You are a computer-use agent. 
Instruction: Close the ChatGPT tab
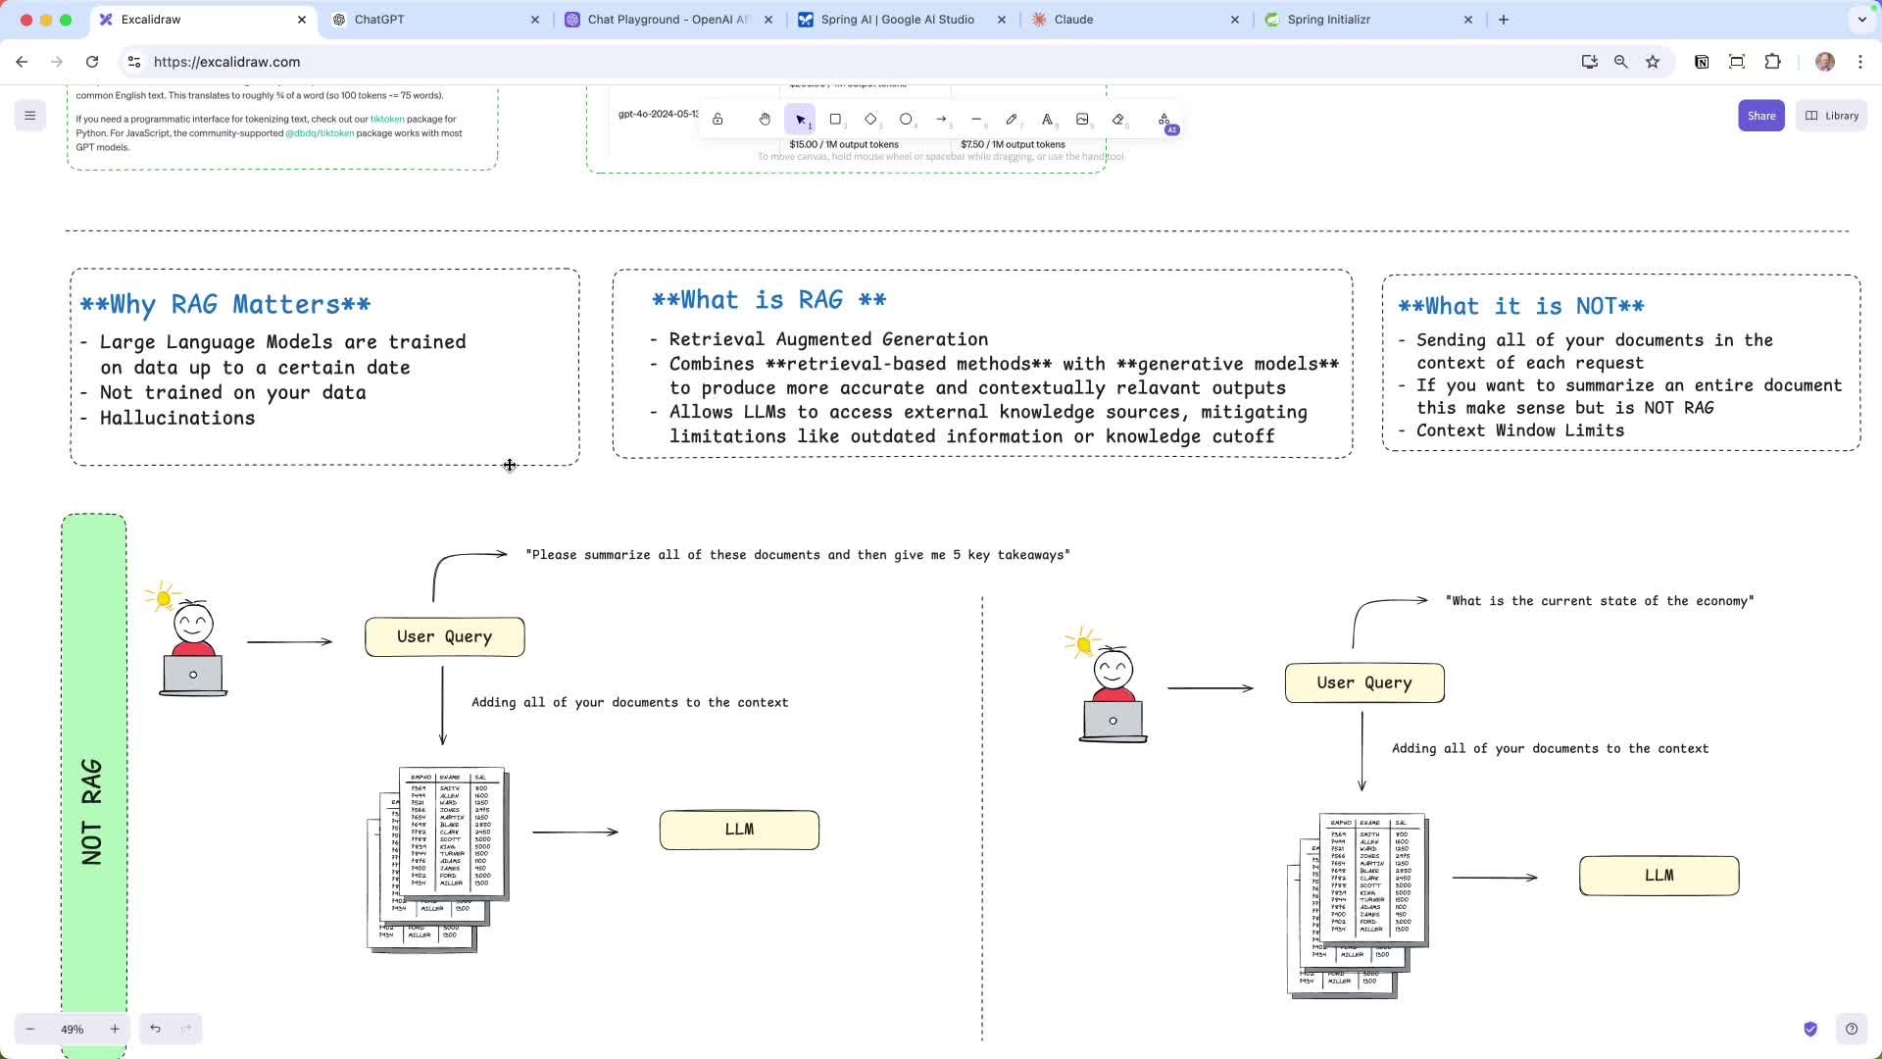click(x=535, y=20)
